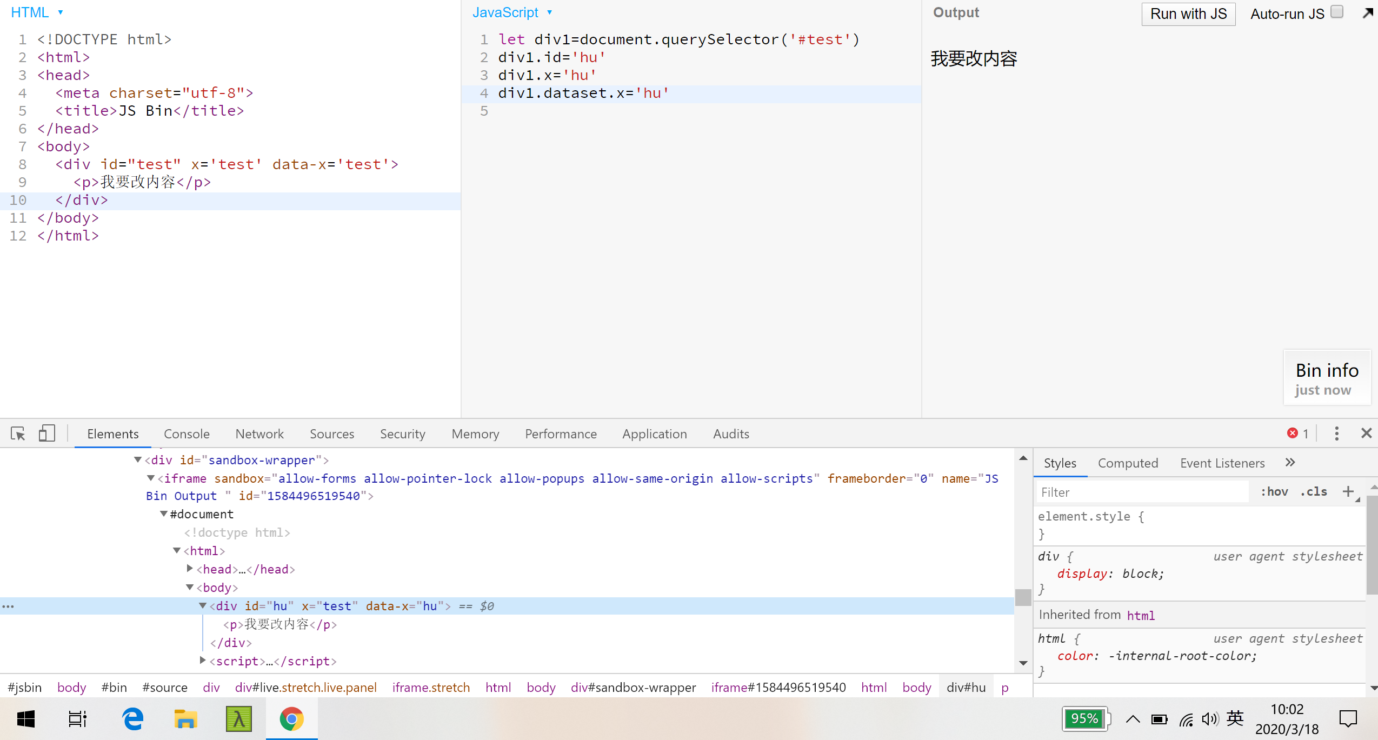Expand the head element in DOM tree
The height and width of the screenshot is (740, 1378).
[190, 568]
